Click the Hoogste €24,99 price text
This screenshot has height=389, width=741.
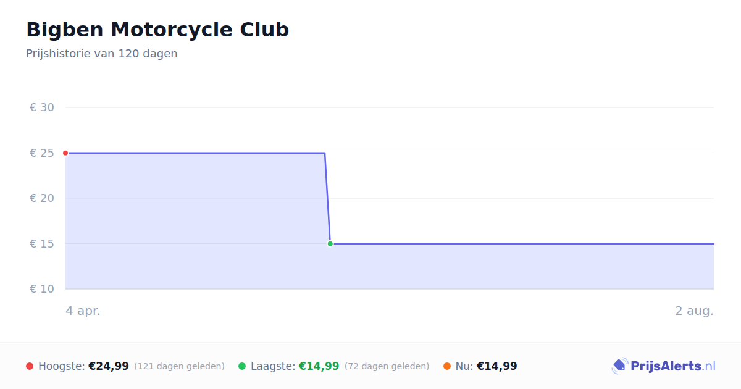click(x=83, y=366)
